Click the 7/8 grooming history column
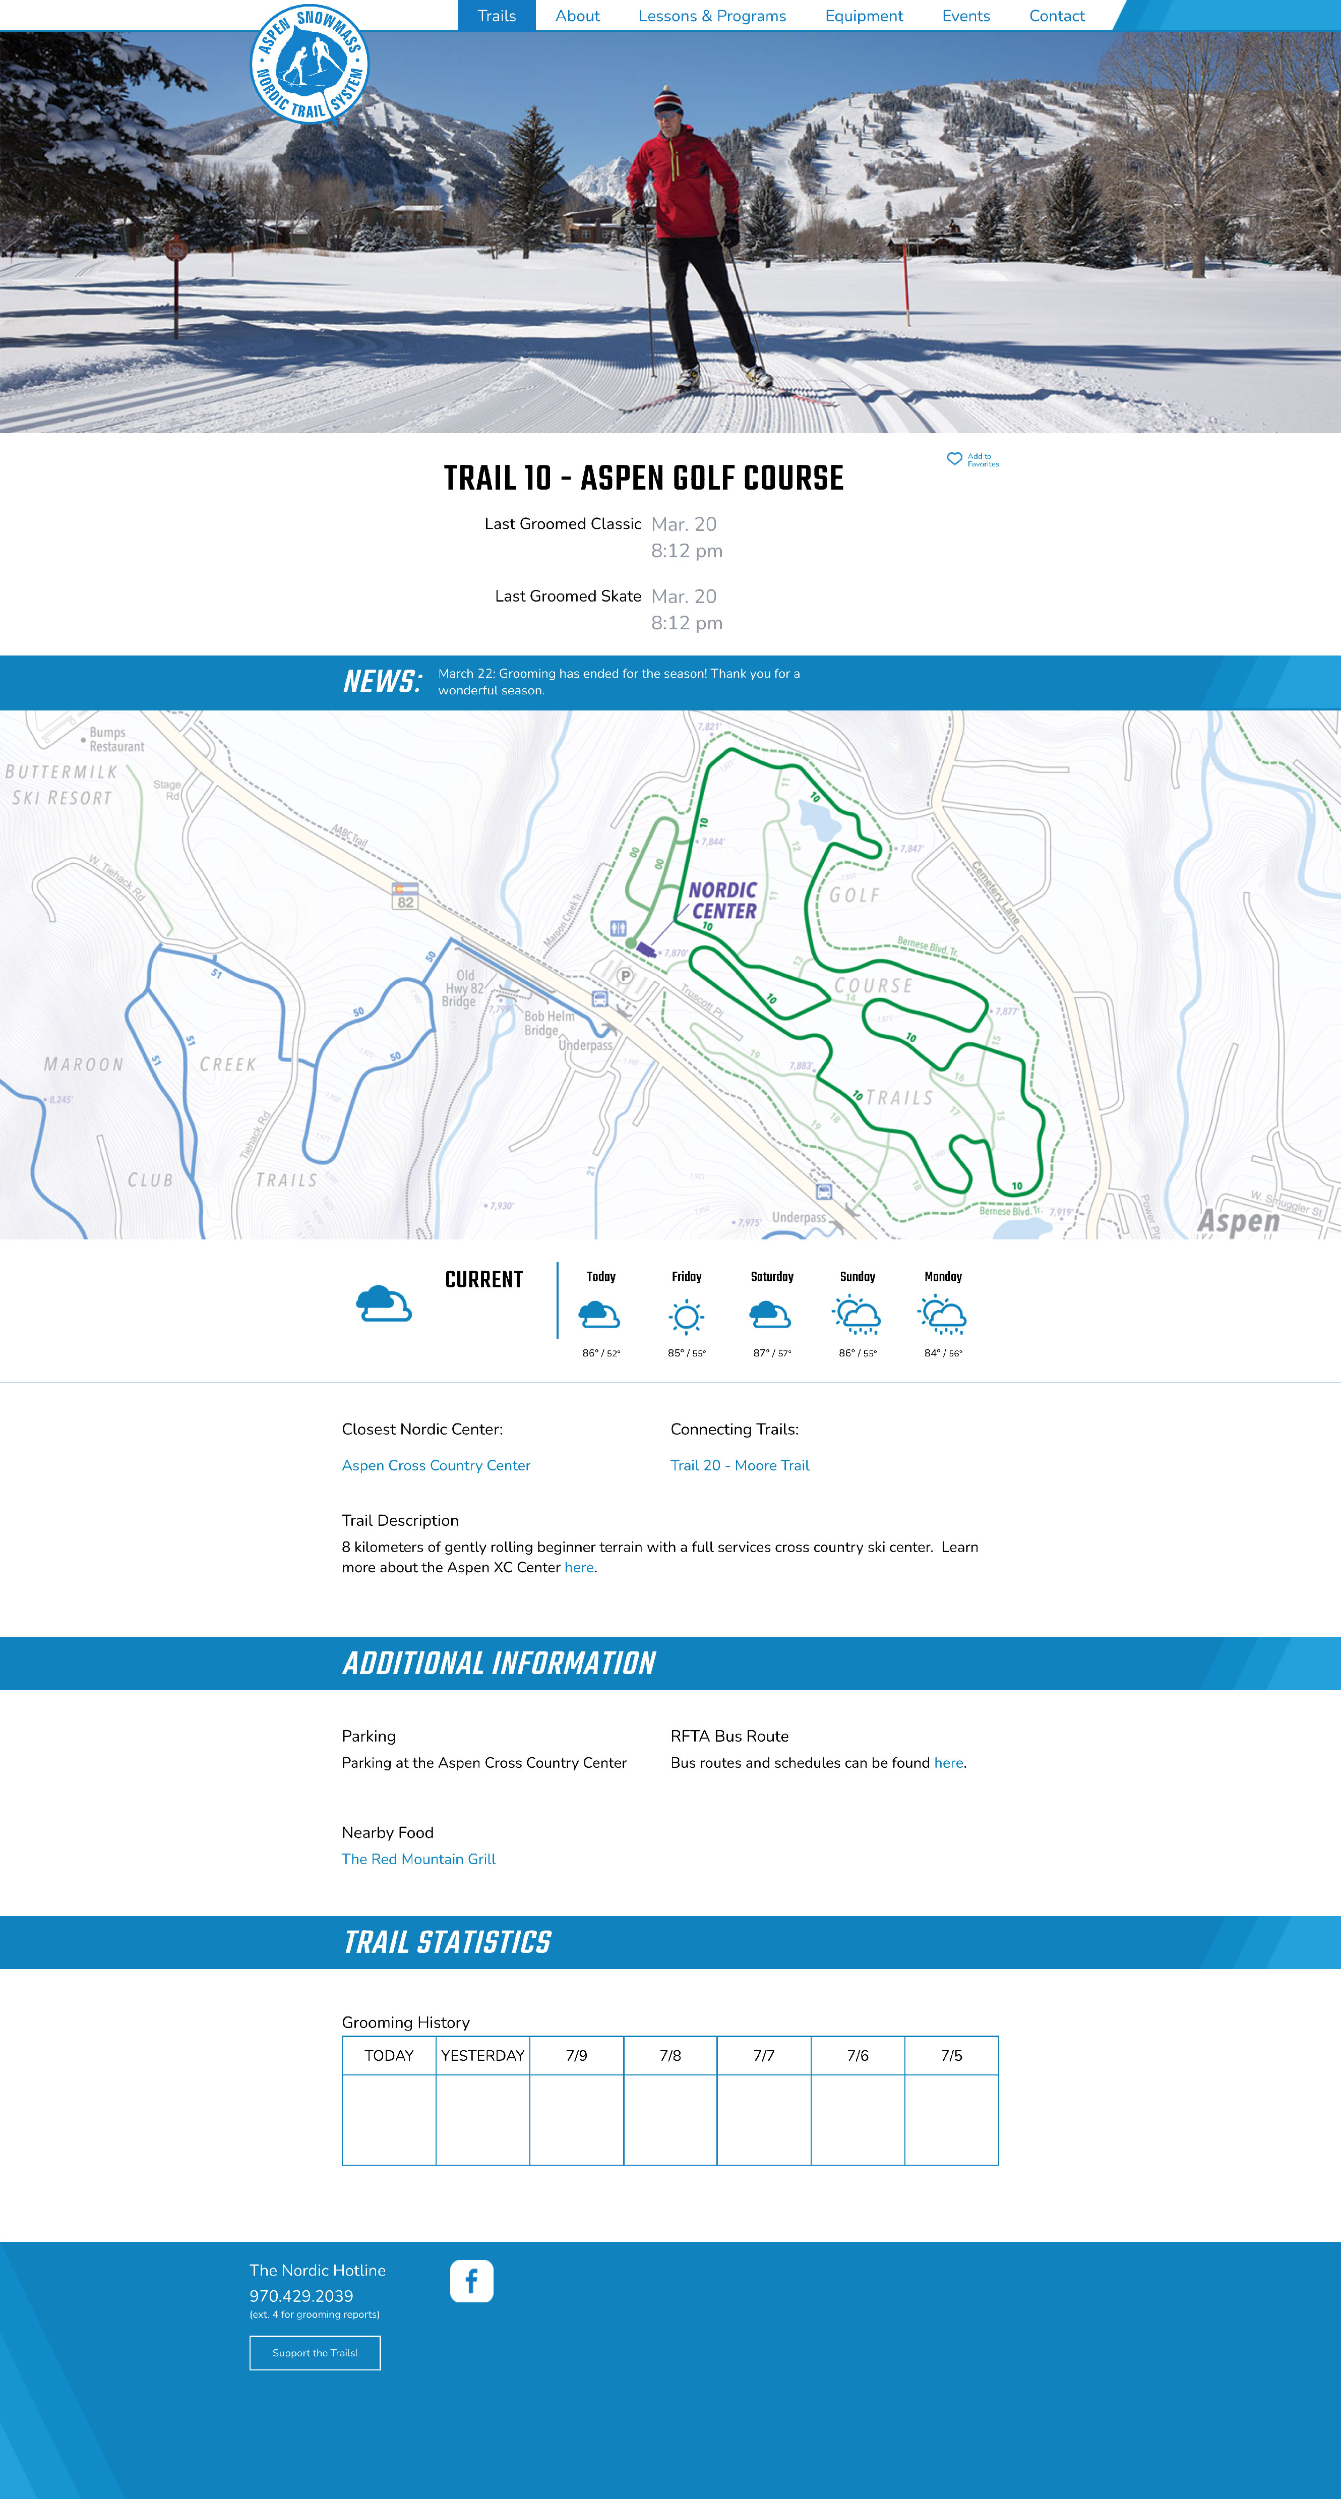Screen dimensions: 1341x2499 [x=670, y=2056]
